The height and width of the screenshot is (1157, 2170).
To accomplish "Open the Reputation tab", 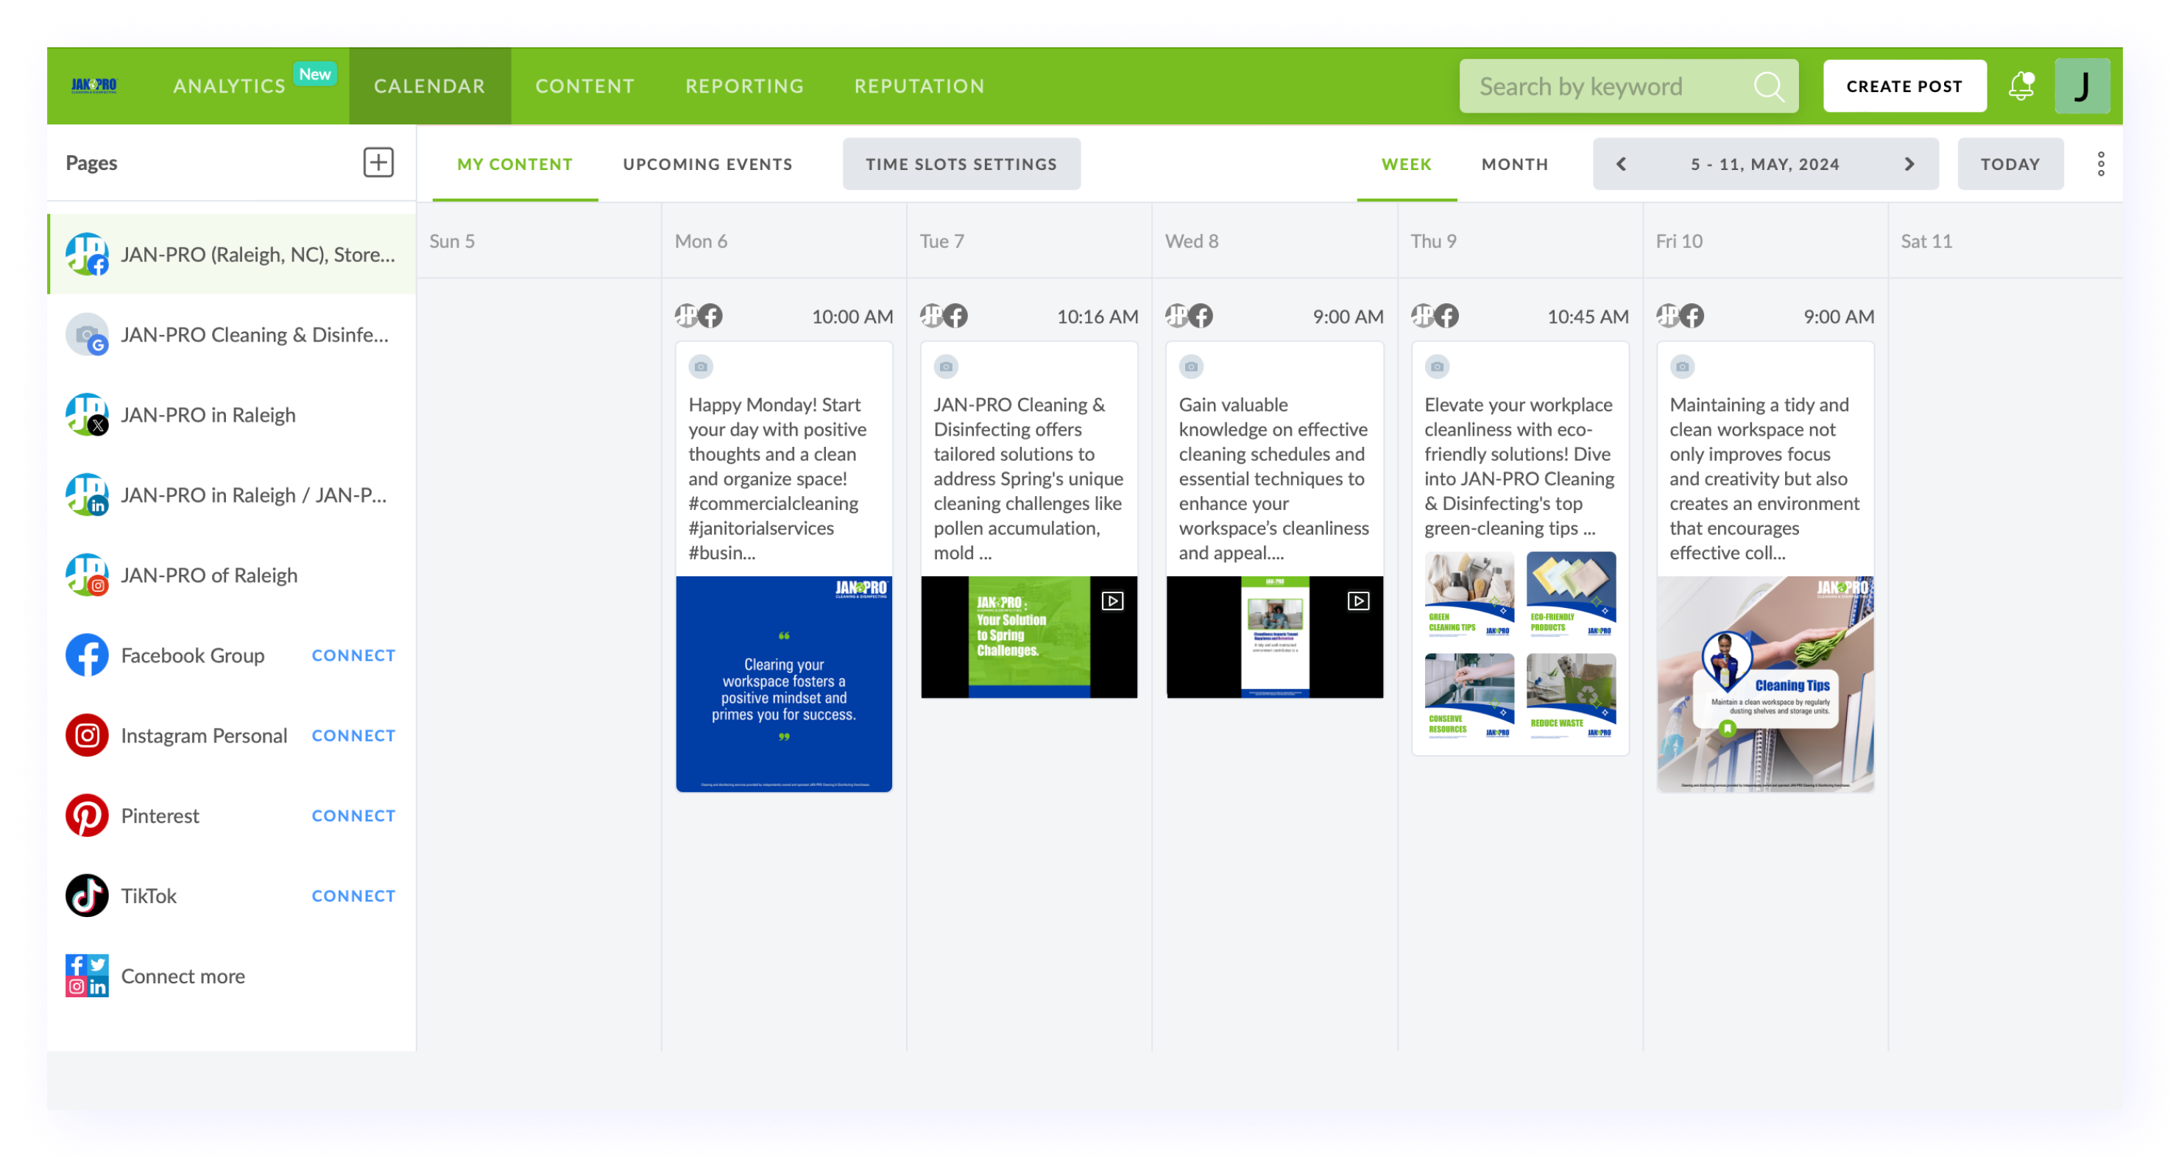I will click(x=919, y=86).
